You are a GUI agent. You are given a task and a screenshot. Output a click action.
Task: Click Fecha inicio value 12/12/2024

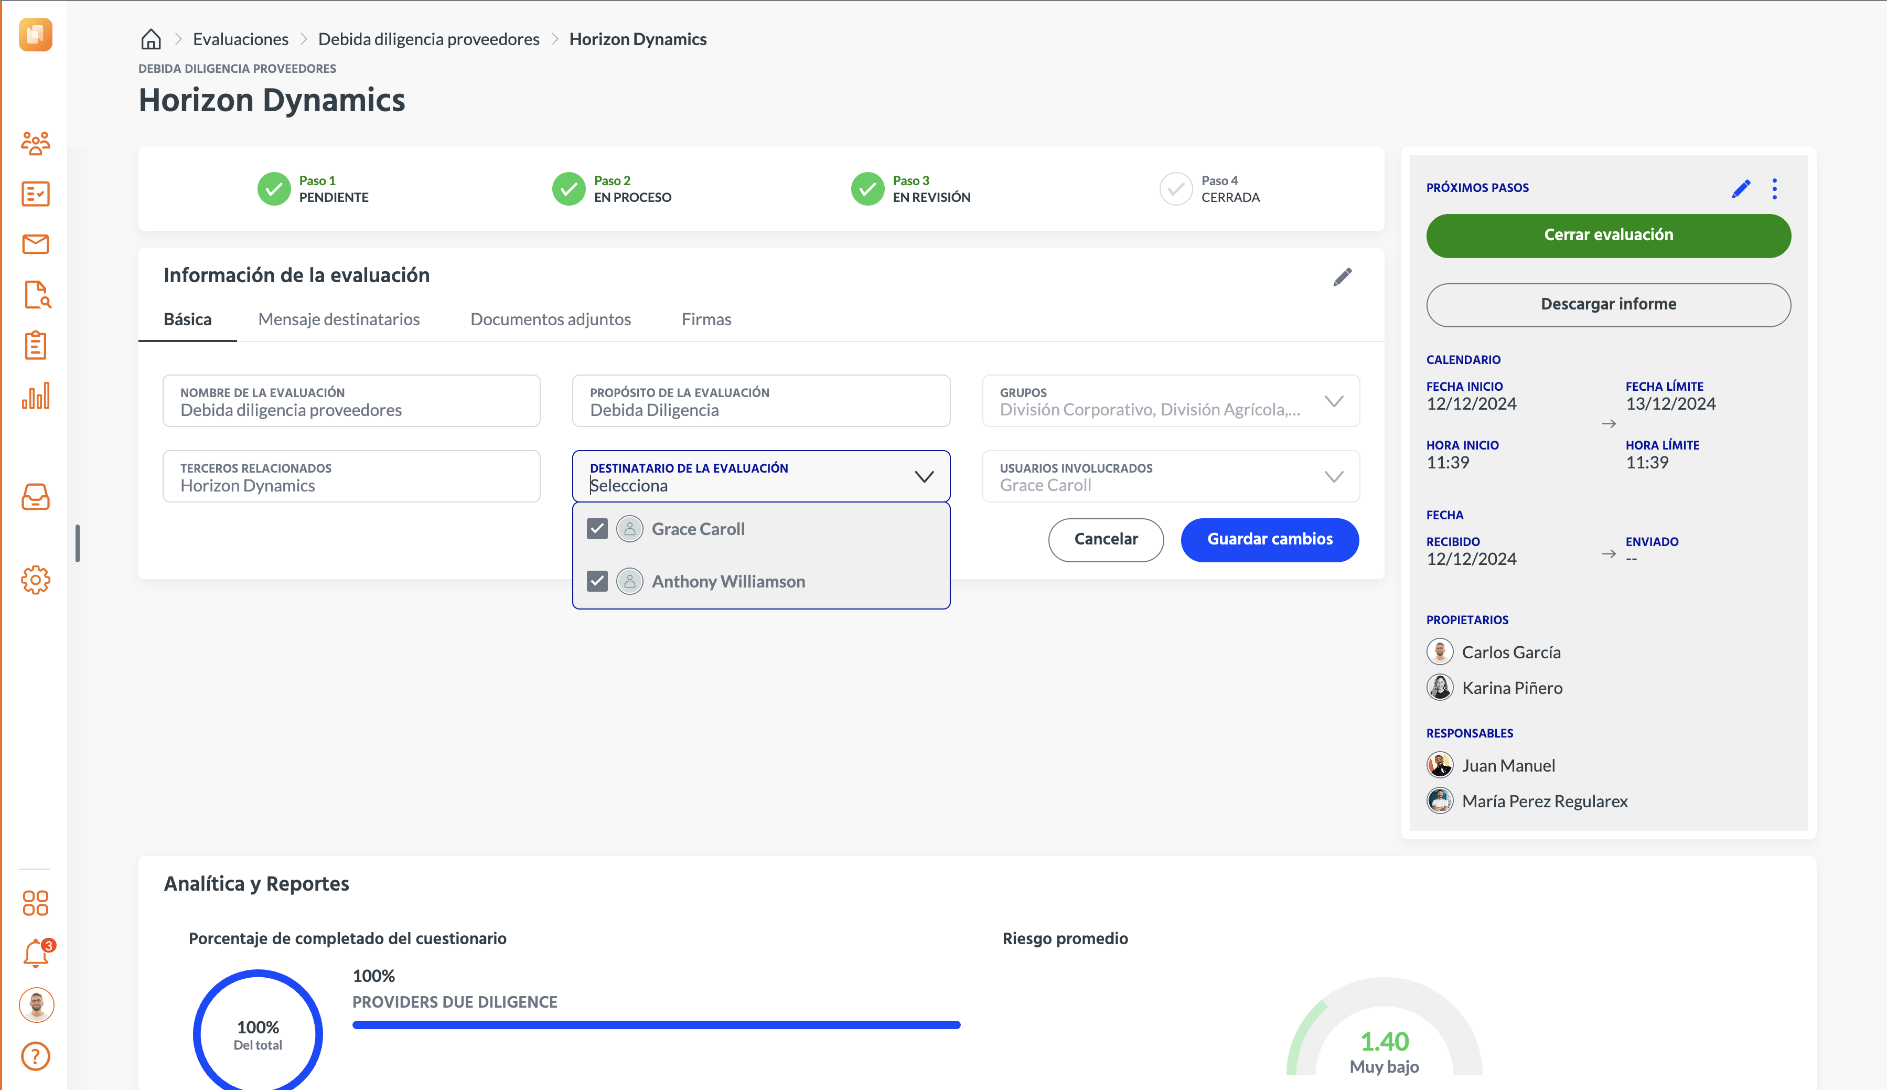(x=1472, y=404)
